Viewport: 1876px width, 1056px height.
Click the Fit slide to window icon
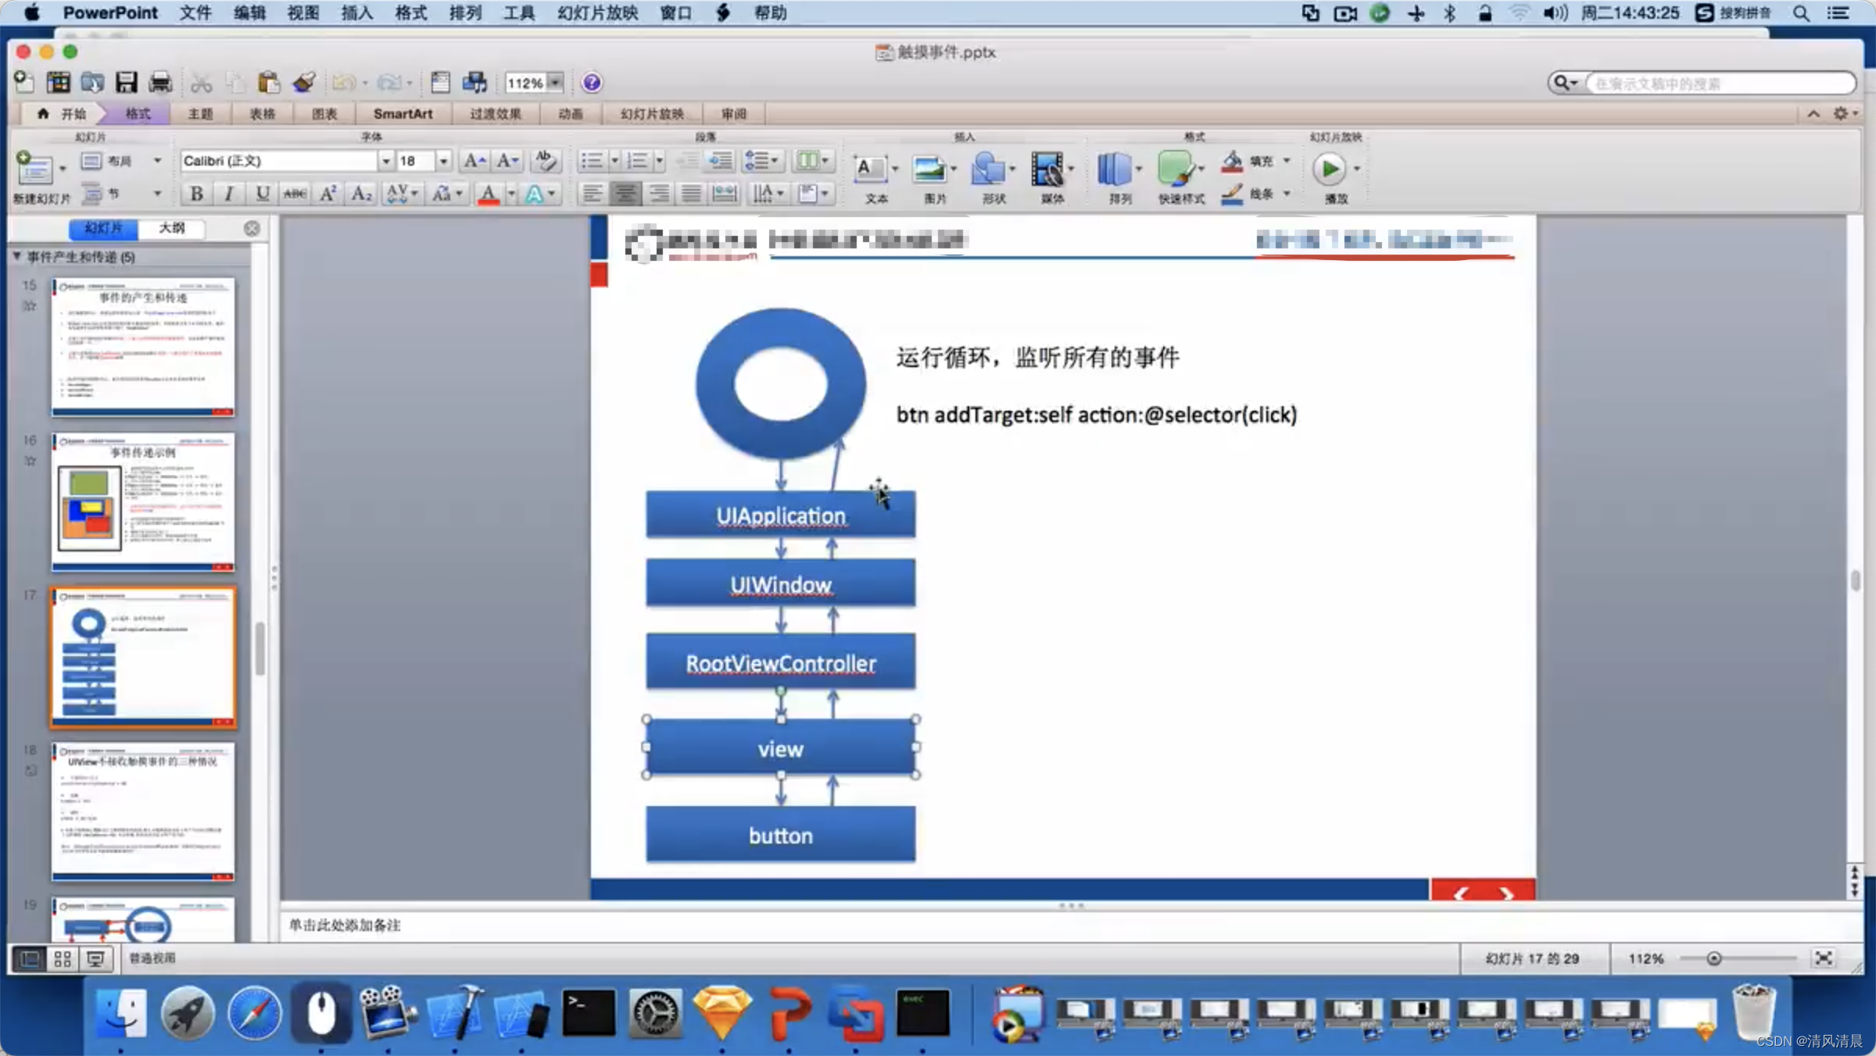coord(1824,958)
